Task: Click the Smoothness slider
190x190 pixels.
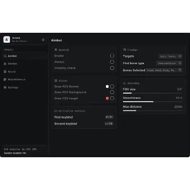Action: [x=152, y=102]
